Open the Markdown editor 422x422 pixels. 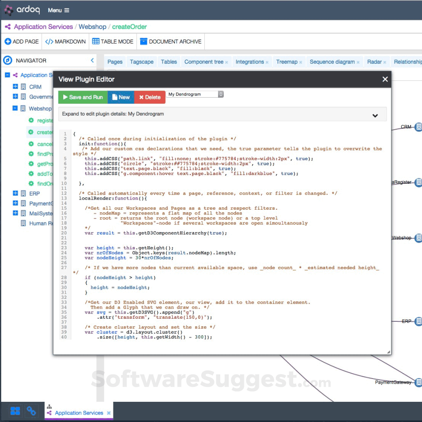pos(65,42)
